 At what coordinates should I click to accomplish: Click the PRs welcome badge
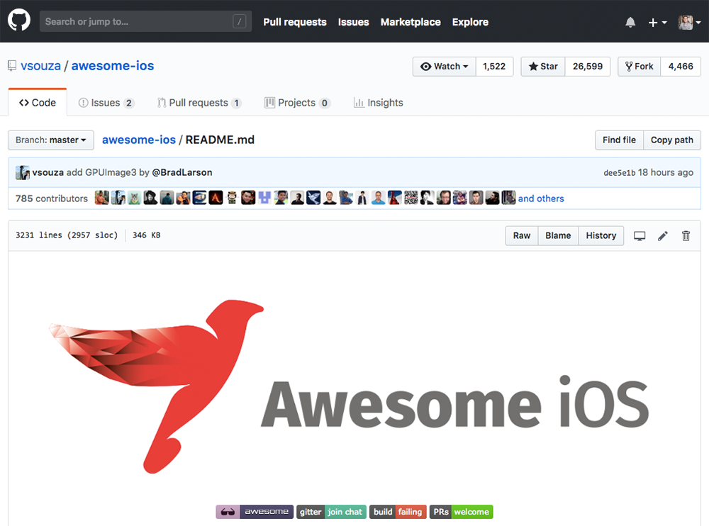(x=462, y=512)
